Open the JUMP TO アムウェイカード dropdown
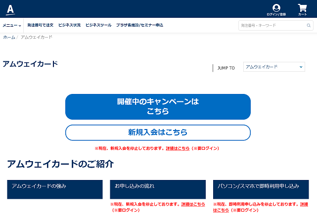 pyautogui.click(x=274, y=67)
